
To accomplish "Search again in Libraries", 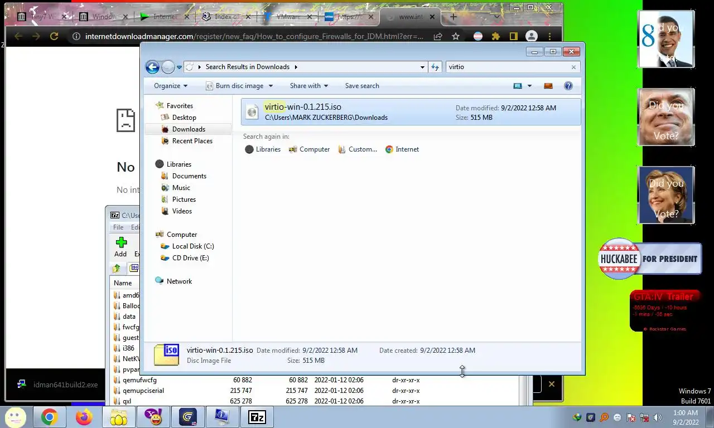I will pos(263,149).
